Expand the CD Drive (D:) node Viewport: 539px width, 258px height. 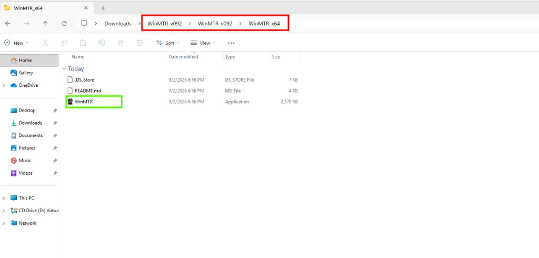point(4,211)
